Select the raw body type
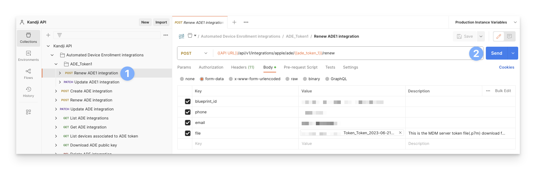The image size is (536, 170). (x=287, y=79)
